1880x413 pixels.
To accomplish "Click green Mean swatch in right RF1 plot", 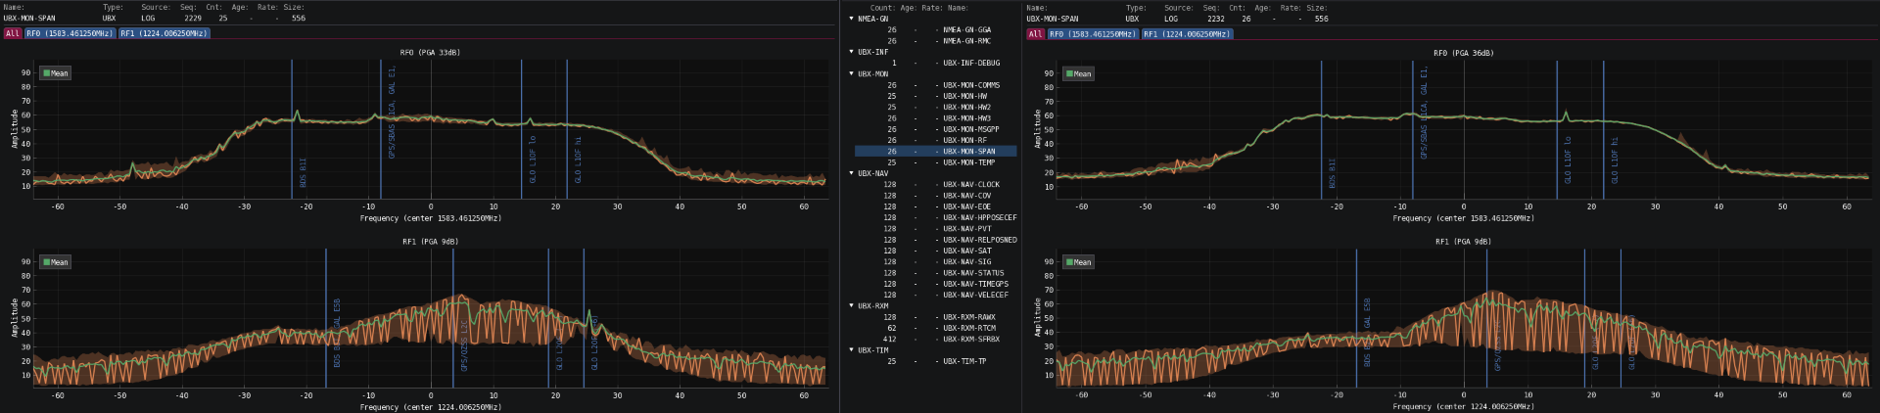I will pos(1068,262).
